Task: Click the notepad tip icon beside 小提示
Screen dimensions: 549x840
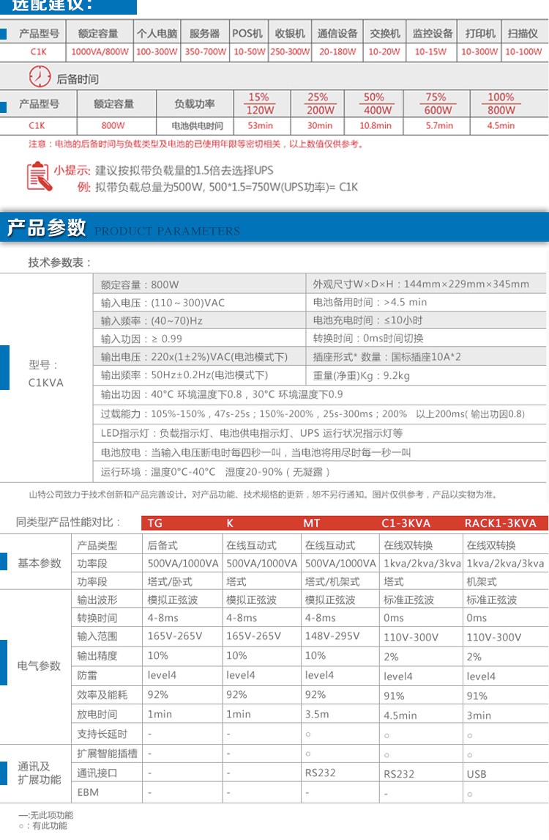Action: pos(39,176)
